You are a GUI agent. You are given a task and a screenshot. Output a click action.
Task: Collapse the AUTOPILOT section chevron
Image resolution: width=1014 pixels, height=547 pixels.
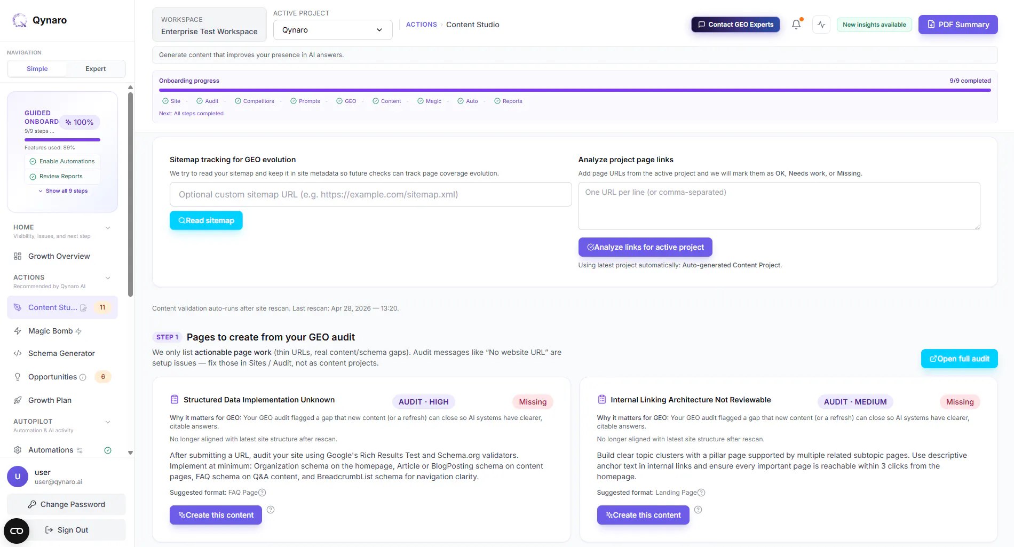click(x=108, y=422)
